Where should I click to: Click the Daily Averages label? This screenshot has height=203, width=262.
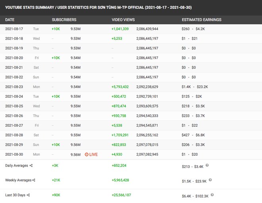tap(17, 166)
